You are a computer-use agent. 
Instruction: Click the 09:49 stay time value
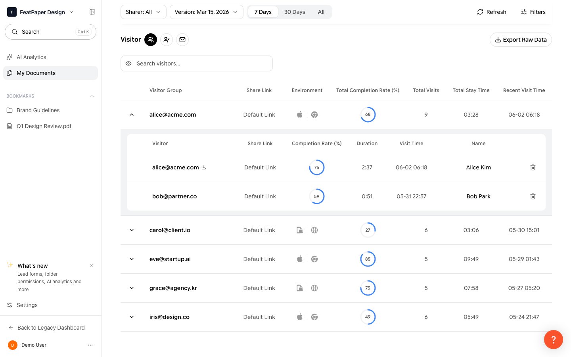471,259
